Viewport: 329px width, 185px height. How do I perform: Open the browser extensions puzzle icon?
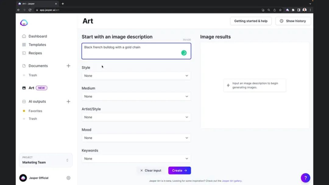pos(293,10)
